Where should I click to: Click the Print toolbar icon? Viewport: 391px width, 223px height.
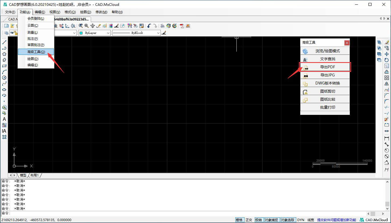[x=162, y=26]
